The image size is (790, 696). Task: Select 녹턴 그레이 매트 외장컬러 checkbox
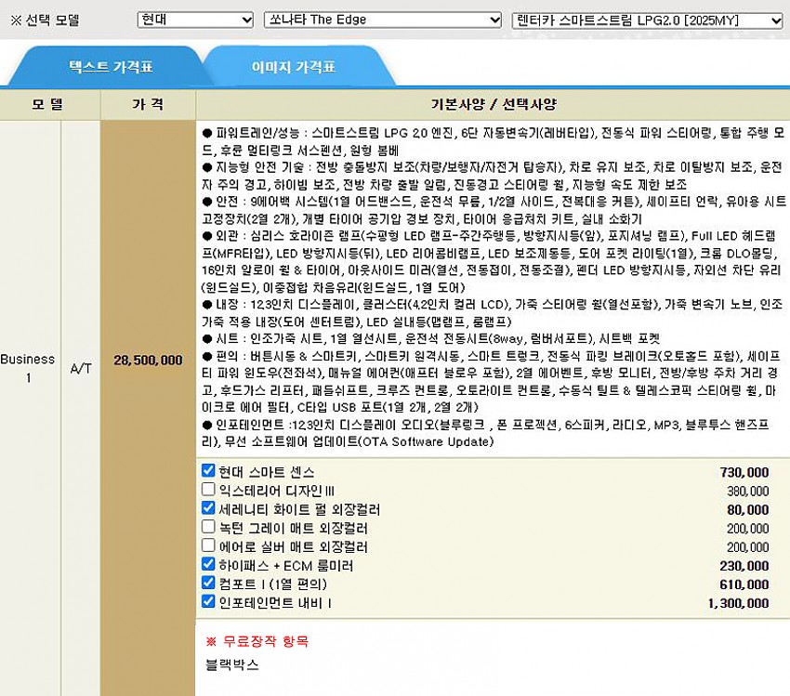(208, 527)
